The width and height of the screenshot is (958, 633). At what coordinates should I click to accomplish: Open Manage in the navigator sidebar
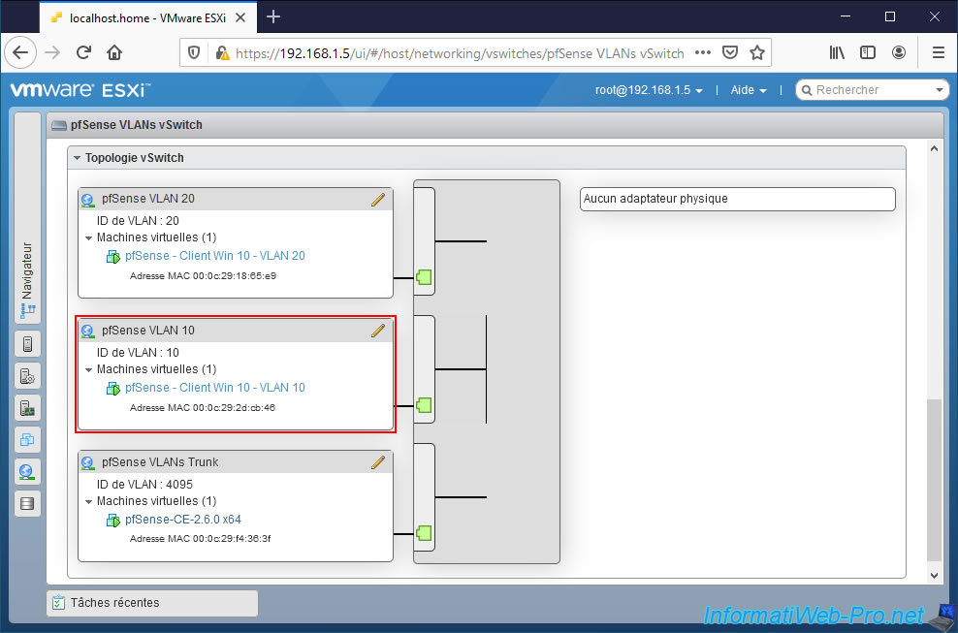(x=27, y=376)
